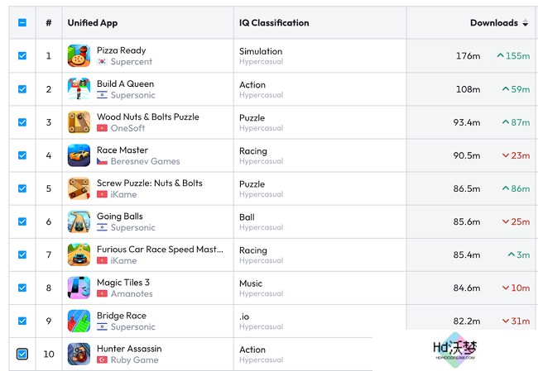Click the South Korea flag beside Supercent

[x=102, y=62]
